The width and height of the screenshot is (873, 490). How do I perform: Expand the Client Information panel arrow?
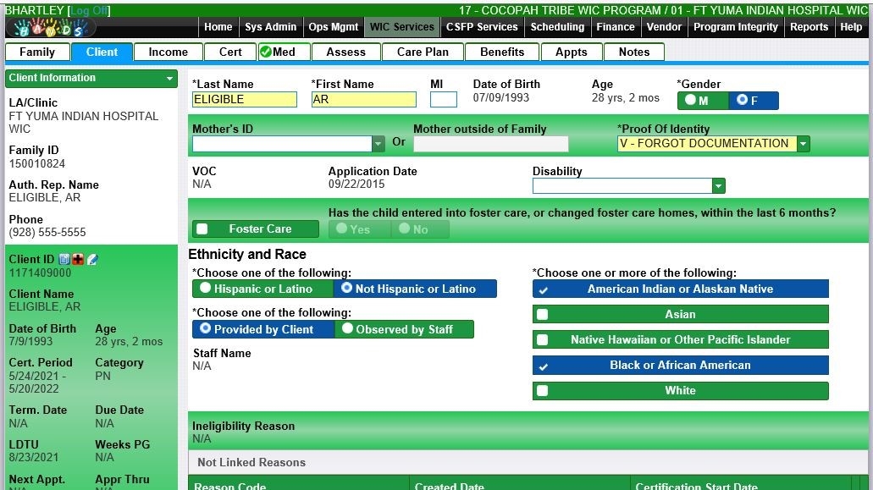coord(170,79)
